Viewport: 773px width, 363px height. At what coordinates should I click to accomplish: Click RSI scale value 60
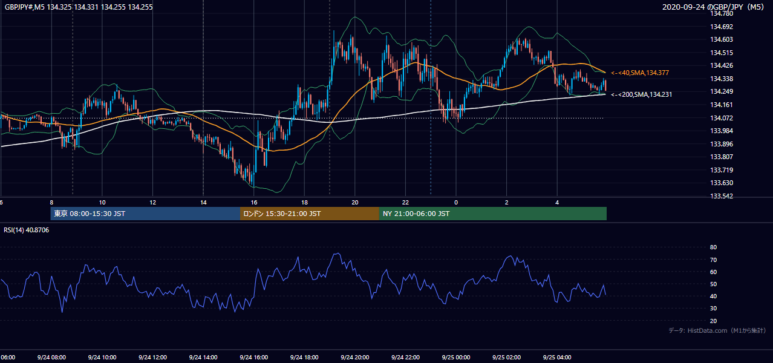point(714,272)
